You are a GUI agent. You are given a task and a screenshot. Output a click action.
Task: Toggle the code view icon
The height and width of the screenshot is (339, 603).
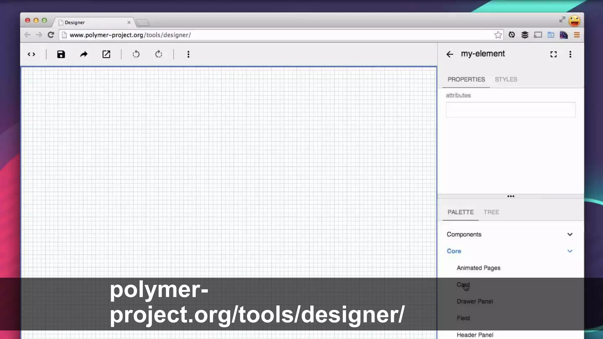click(x=32, y=54)
